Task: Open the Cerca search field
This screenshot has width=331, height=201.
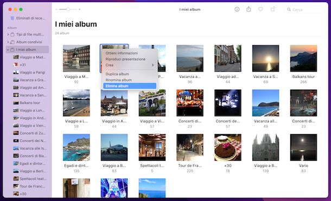Action: coord(305,10)
